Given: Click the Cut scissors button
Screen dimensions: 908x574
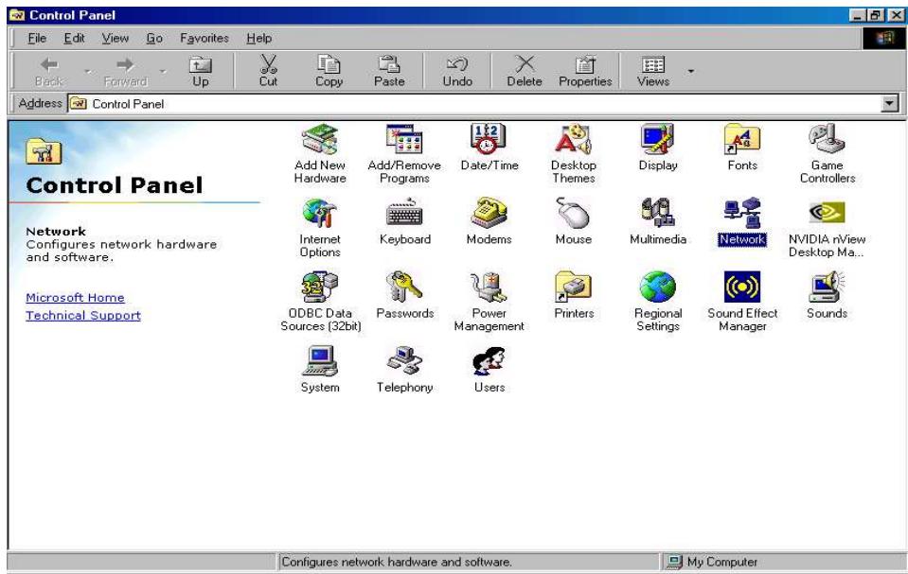Looking at the screenshot, I should coord(268,71).
